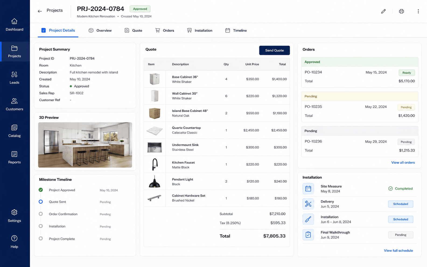Open the Timeline tab
The image size is (427, 267).
tap(236, 30)
